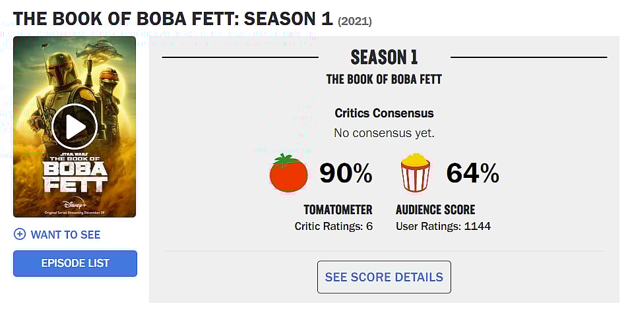626x313 pixels.
Task: Open the Episode List
Action: (x=75, y=264)
